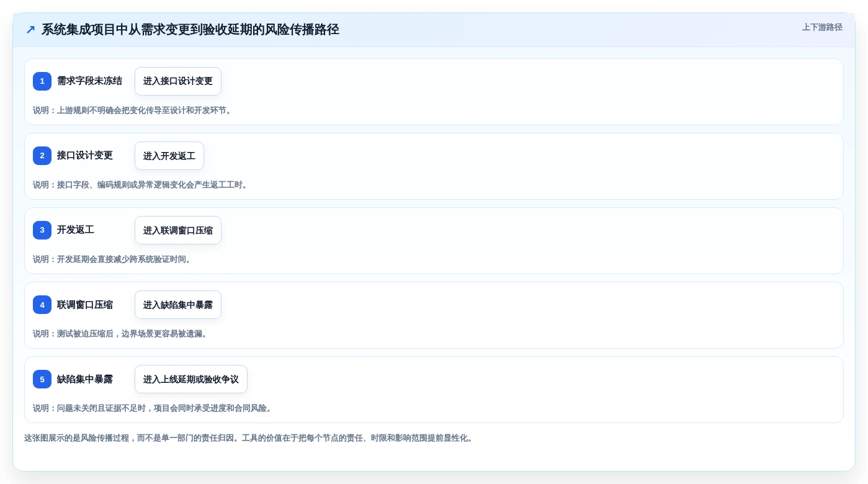868x484 pixels.
Task: Click the note about 问题未关闭且证据不足时
Action: coord(154,408)
